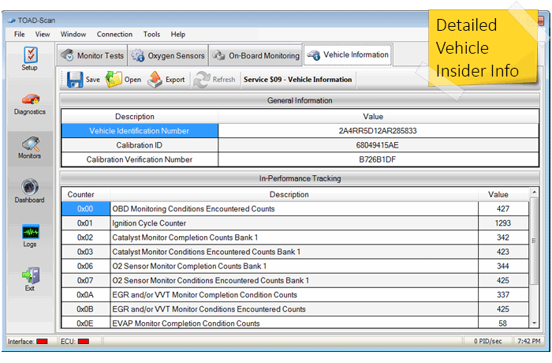This screenshot has width=552, height=363.
Task: Click the Interface red status indicator
Action: point(42,341)
